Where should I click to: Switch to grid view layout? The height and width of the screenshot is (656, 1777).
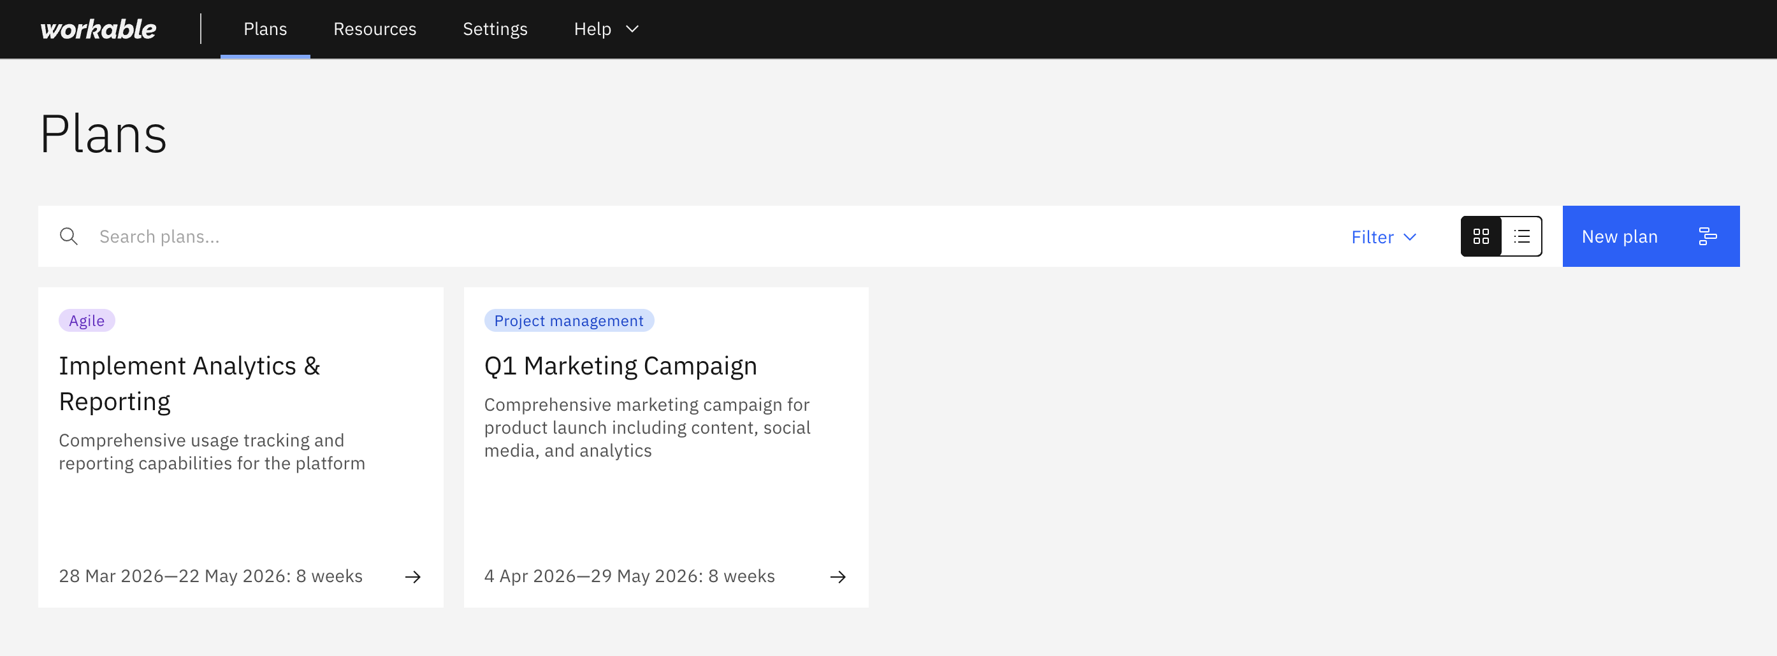click(x=1481, y=236)
